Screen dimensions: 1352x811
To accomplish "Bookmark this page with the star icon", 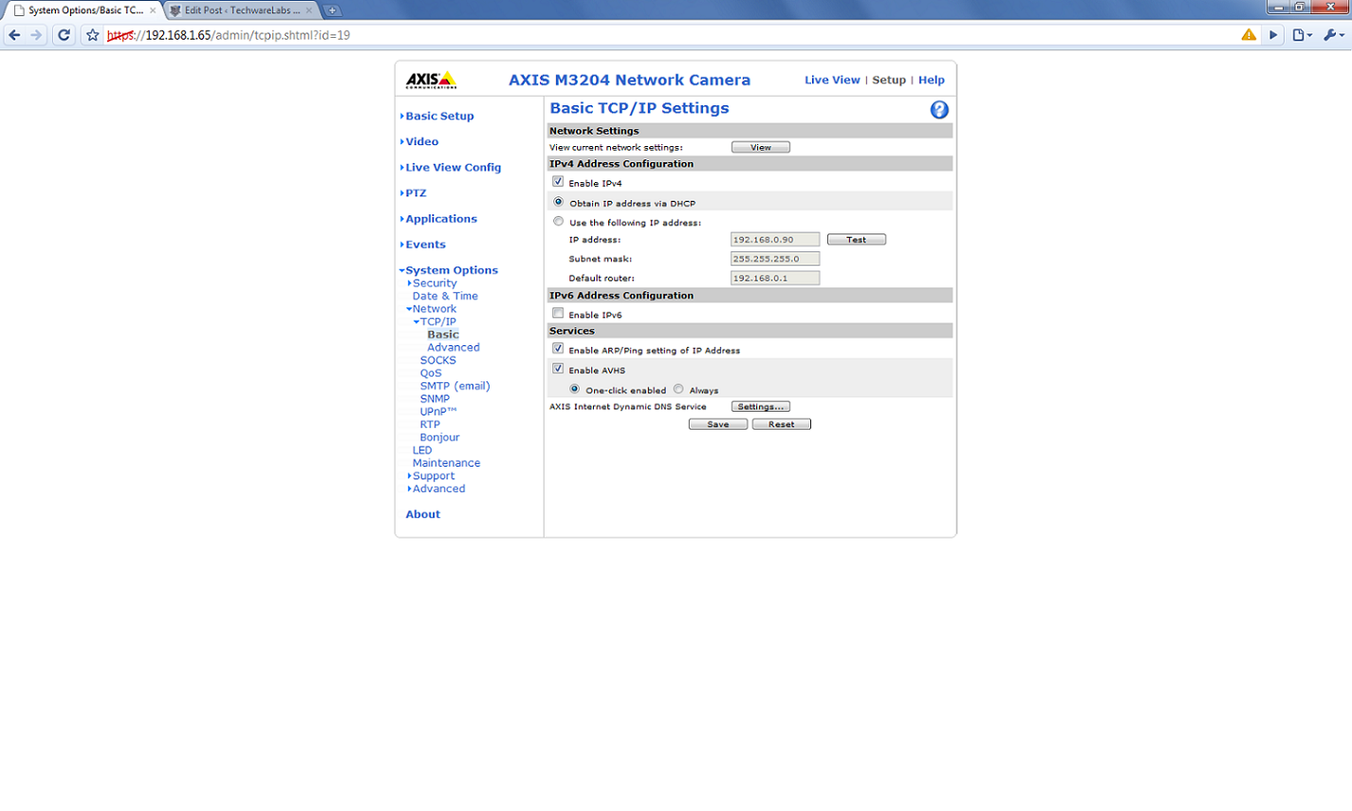I will click(93, 35).
